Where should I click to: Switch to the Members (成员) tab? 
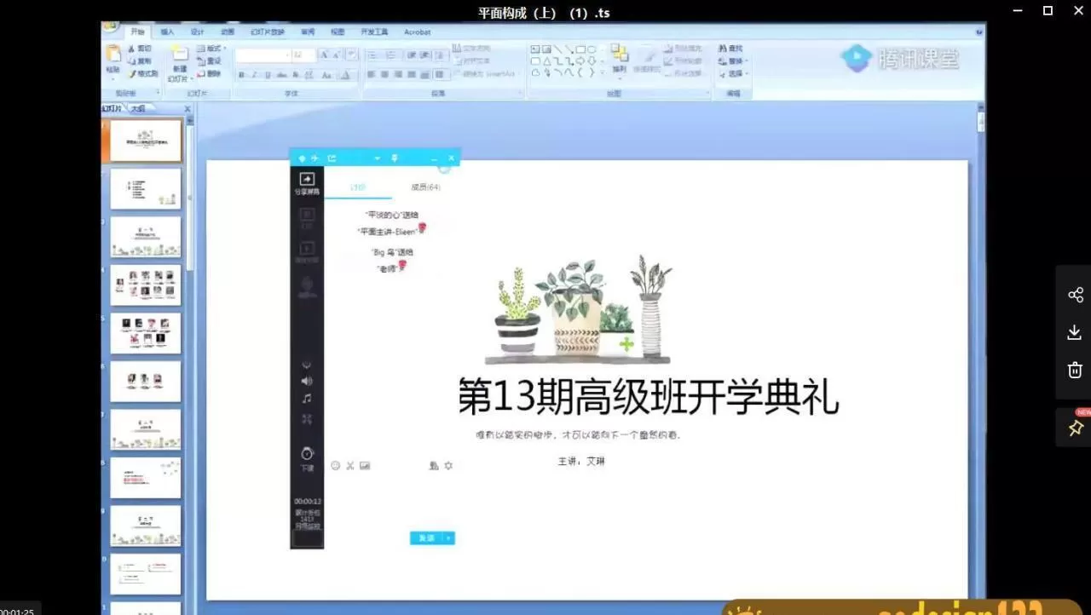tap(425, 187)
